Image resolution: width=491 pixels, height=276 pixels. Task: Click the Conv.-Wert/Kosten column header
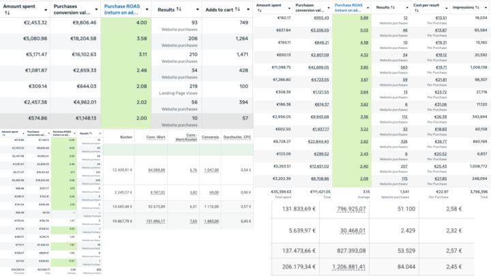click(187, 137)
